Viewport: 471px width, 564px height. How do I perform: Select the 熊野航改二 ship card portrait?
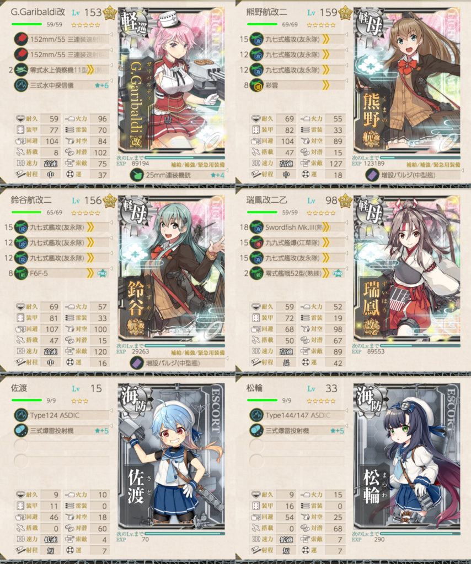407,79
